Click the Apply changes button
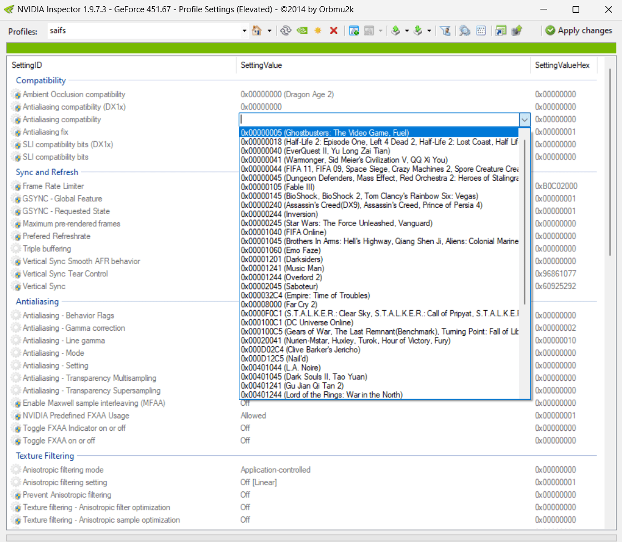622x542 pixels. point(579,31)
